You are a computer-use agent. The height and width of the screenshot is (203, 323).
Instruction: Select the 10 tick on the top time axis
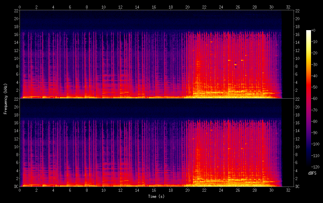(x=103, y=7)
